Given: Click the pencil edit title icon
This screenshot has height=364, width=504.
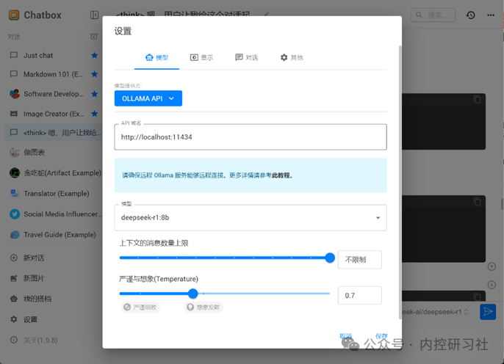Looking at the screenshot, I should click(267, 14).
